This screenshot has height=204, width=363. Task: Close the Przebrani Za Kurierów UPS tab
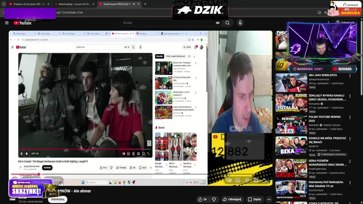(48, 4)
